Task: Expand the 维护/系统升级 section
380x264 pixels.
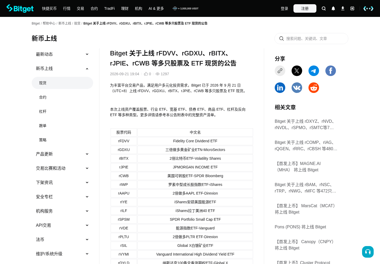Action: (62, 254)
